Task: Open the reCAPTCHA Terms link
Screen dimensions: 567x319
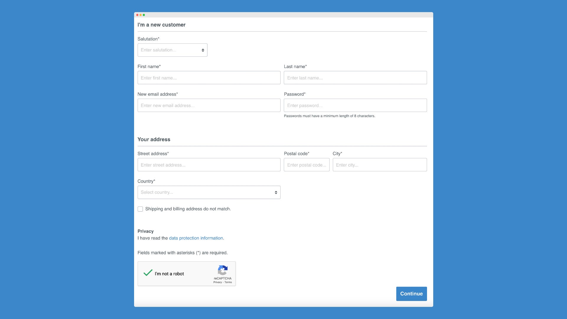Action: point(228,282)
